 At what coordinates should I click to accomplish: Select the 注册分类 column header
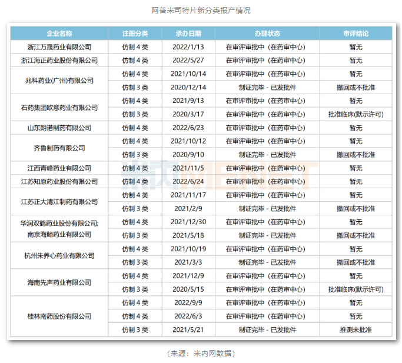135,34
